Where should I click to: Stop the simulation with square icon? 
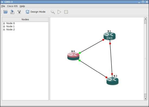click(66, 12)
